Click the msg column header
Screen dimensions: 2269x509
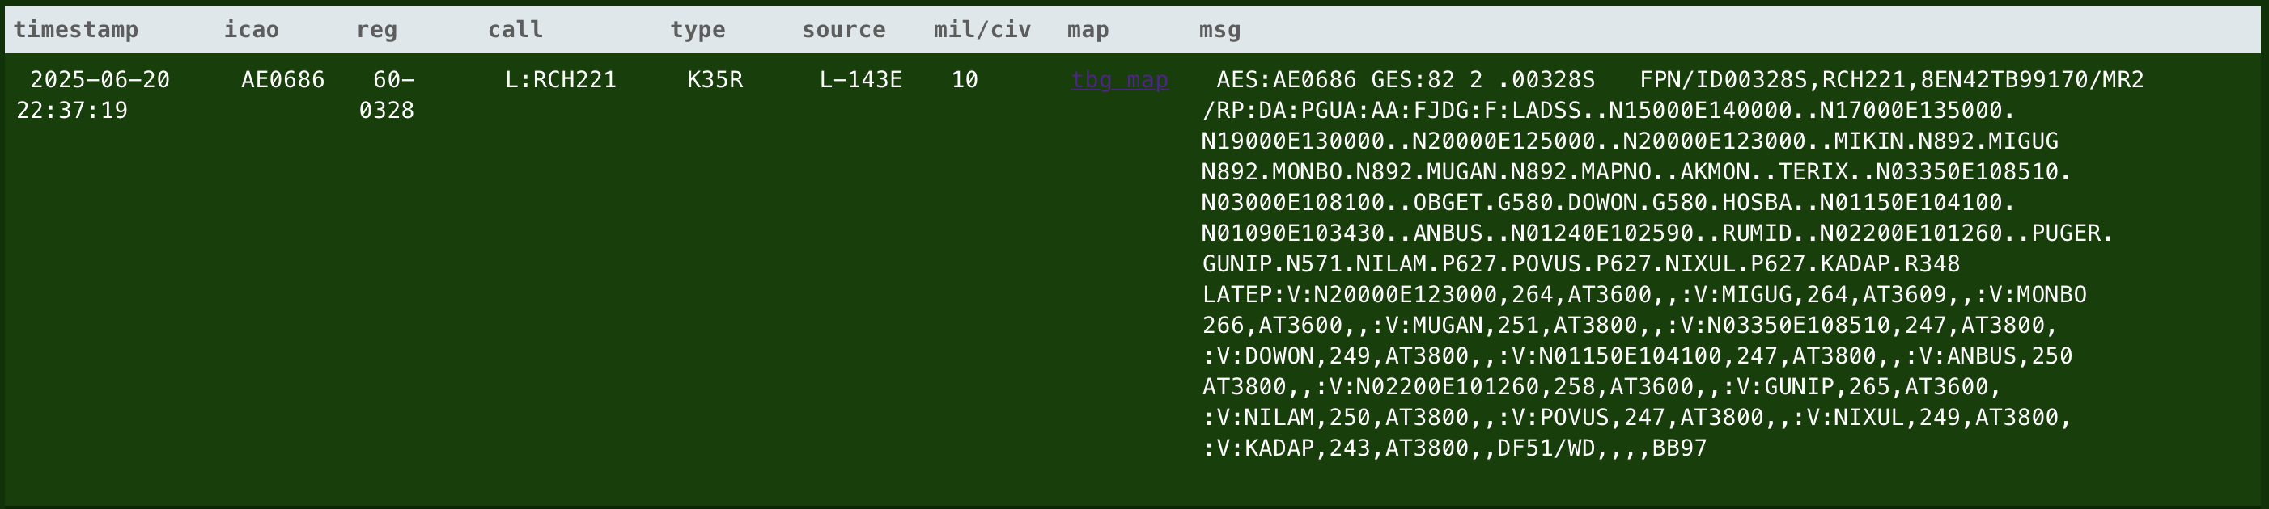tap(1220, 30)
